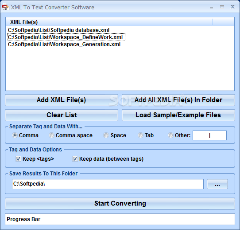Image resolution: width=240 pixels, height=230 pixels.
Task: Click the XML app icon in title bar
Action: pyautogui.click(x=5, y=7)
